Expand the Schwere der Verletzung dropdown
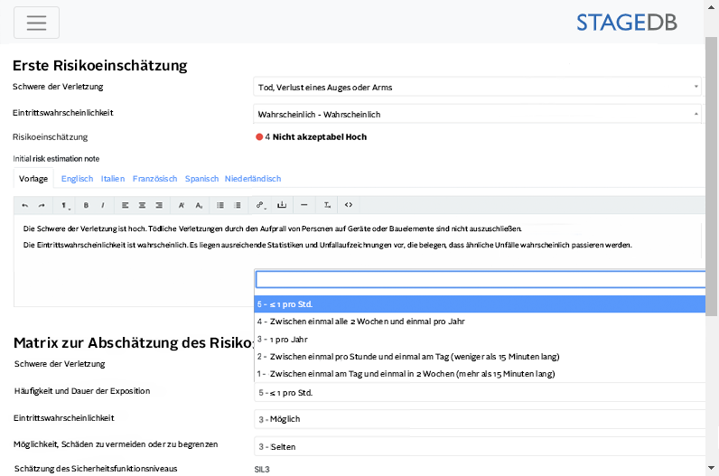 point(478,87)
